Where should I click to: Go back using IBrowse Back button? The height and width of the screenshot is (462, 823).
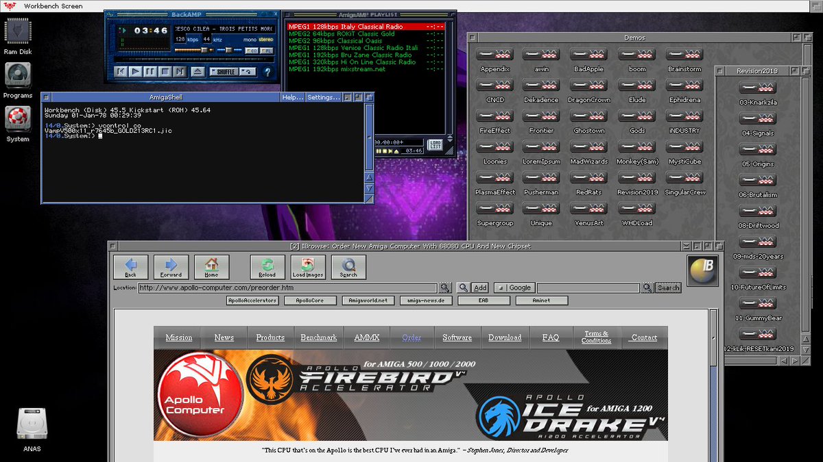coord(130,266)
